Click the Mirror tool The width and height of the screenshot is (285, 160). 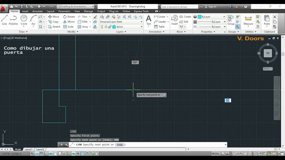pos(69,22)
